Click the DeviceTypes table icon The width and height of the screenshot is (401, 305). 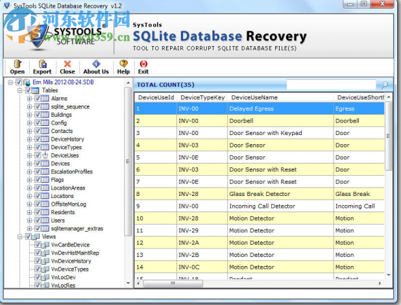click(45, 147)
